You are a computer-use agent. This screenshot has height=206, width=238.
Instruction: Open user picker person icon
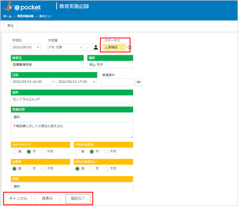96,48
